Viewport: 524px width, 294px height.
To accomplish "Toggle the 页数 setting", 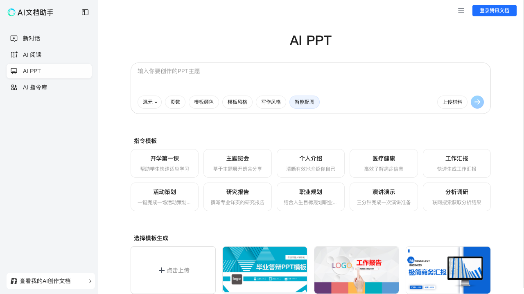I will point(175,102).
